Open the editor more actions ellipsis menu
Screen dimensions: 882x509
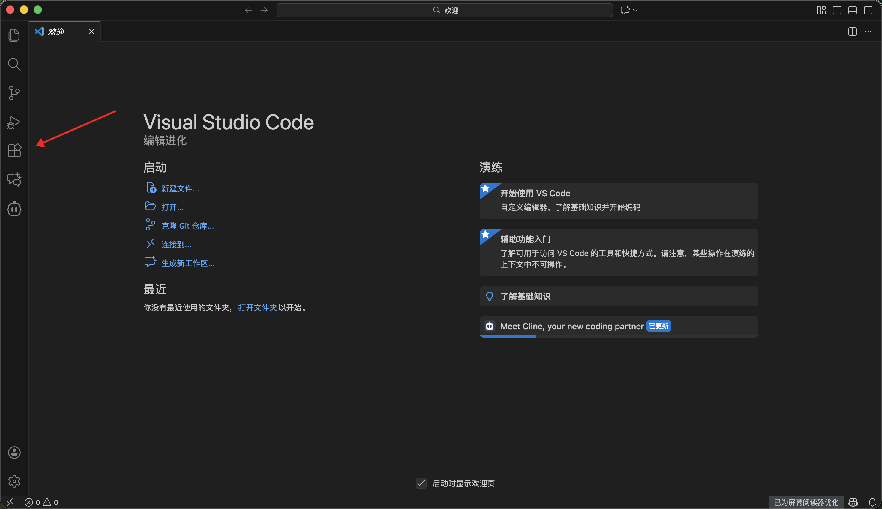point(868,32)
